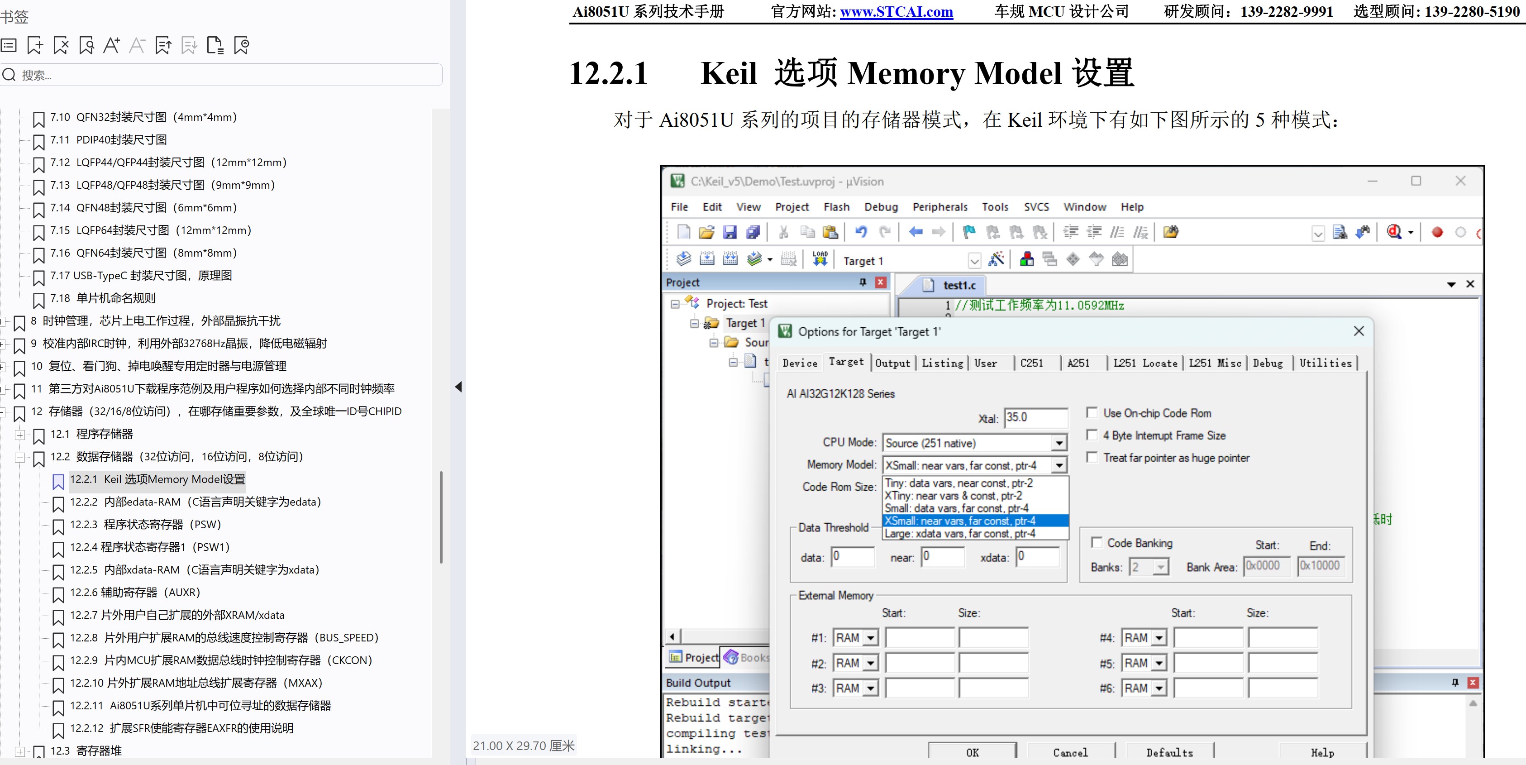Image resolution: width=1526 pixels, height=765 pixels.
Task: Click the bookmark promote level icon
Action: pyautogui.click(x=163, y=46)
